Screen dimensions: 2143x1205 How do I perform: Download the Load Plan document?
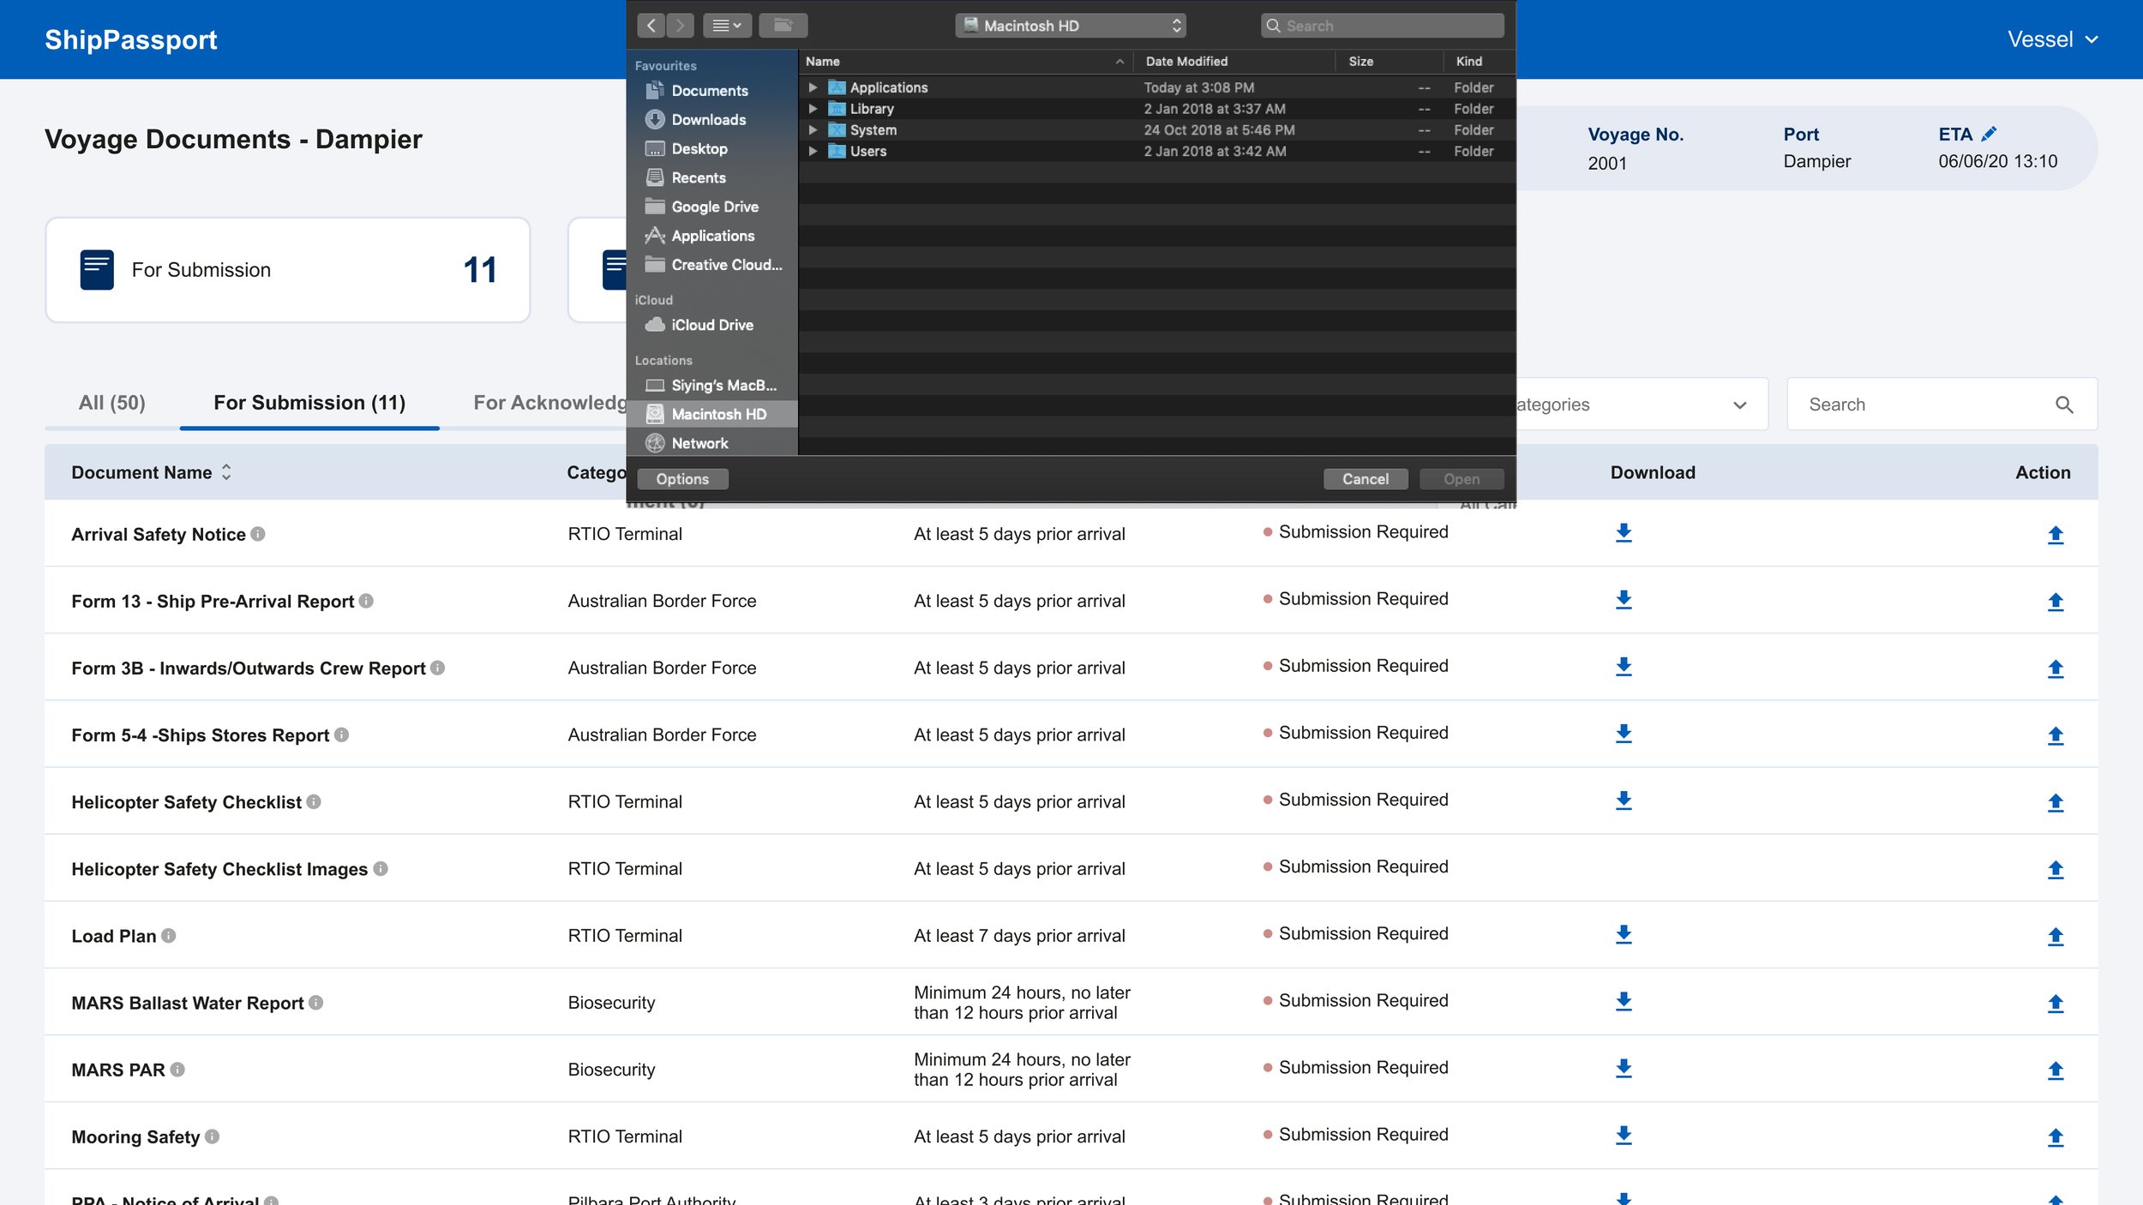pos(1624,934)
